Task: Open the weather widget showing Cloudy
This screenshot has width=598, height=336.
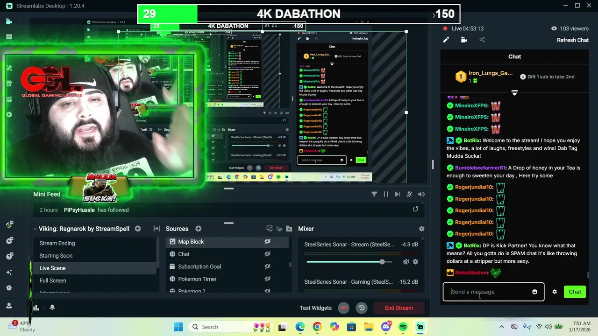Action: [21, 326]
